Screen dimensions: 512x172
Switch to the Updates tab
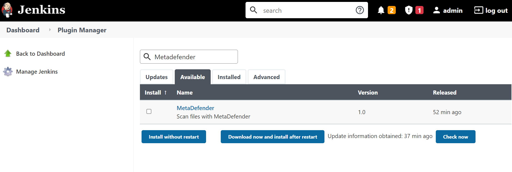point(157,77)
